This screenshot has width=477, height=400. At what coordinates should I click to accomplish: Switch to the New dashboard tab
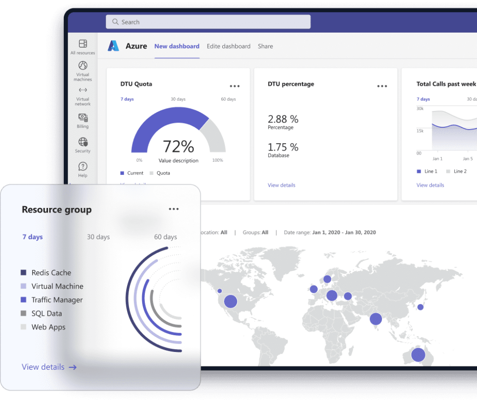pyautogui.click(x=177, y=46)
